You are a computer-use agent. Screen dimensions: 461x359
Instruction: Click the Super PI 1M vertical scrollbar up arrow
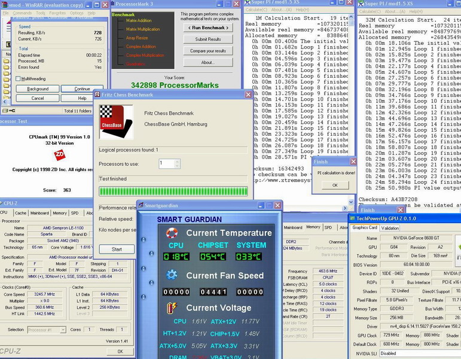(x=351, y=17)
